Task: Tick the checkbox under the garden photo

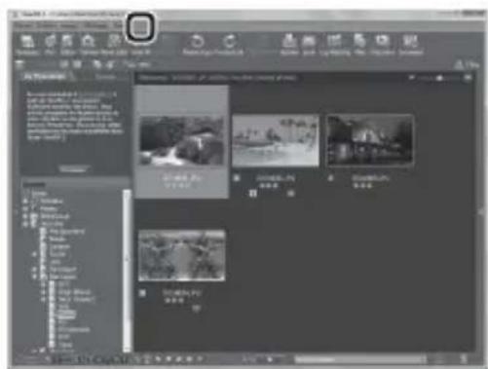Action: tap(142, 293)
